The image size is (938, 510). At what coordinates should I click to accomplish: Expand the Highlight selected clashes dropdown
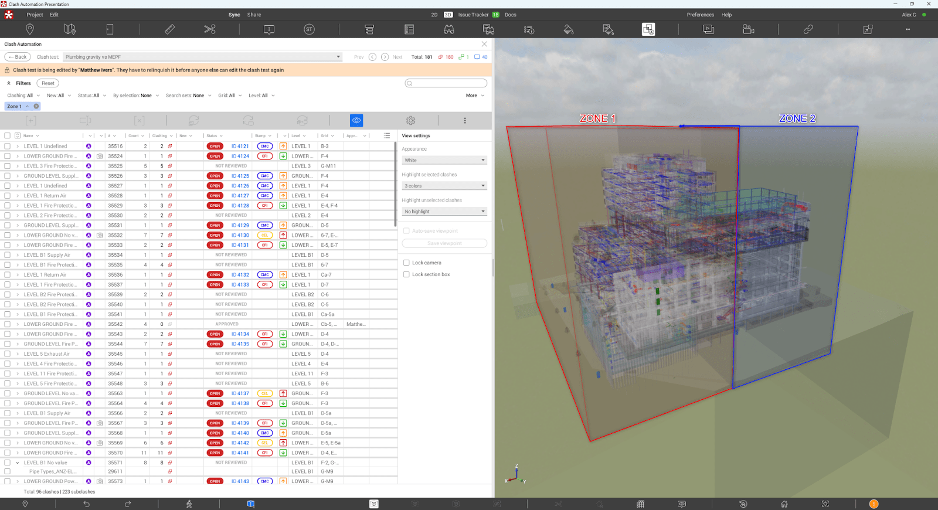pos(444,186)
